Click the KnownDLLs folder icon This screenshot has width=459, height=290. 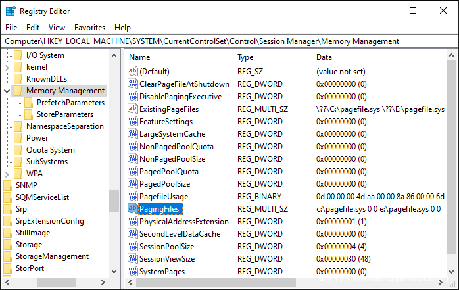point(18,79)
